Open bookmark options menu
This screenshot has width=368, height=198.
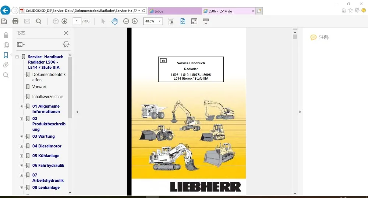(21, 44)
